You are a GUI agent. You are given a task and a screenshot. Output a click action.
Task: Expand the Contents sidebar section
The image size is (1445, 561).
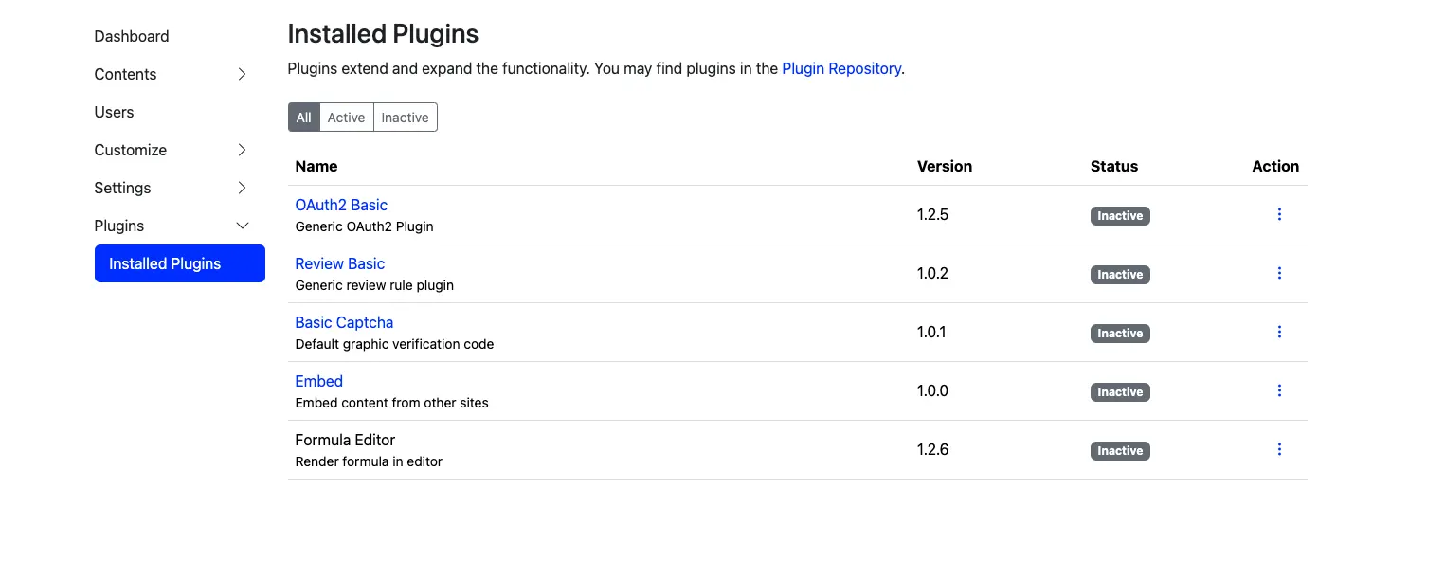[241, 74]
